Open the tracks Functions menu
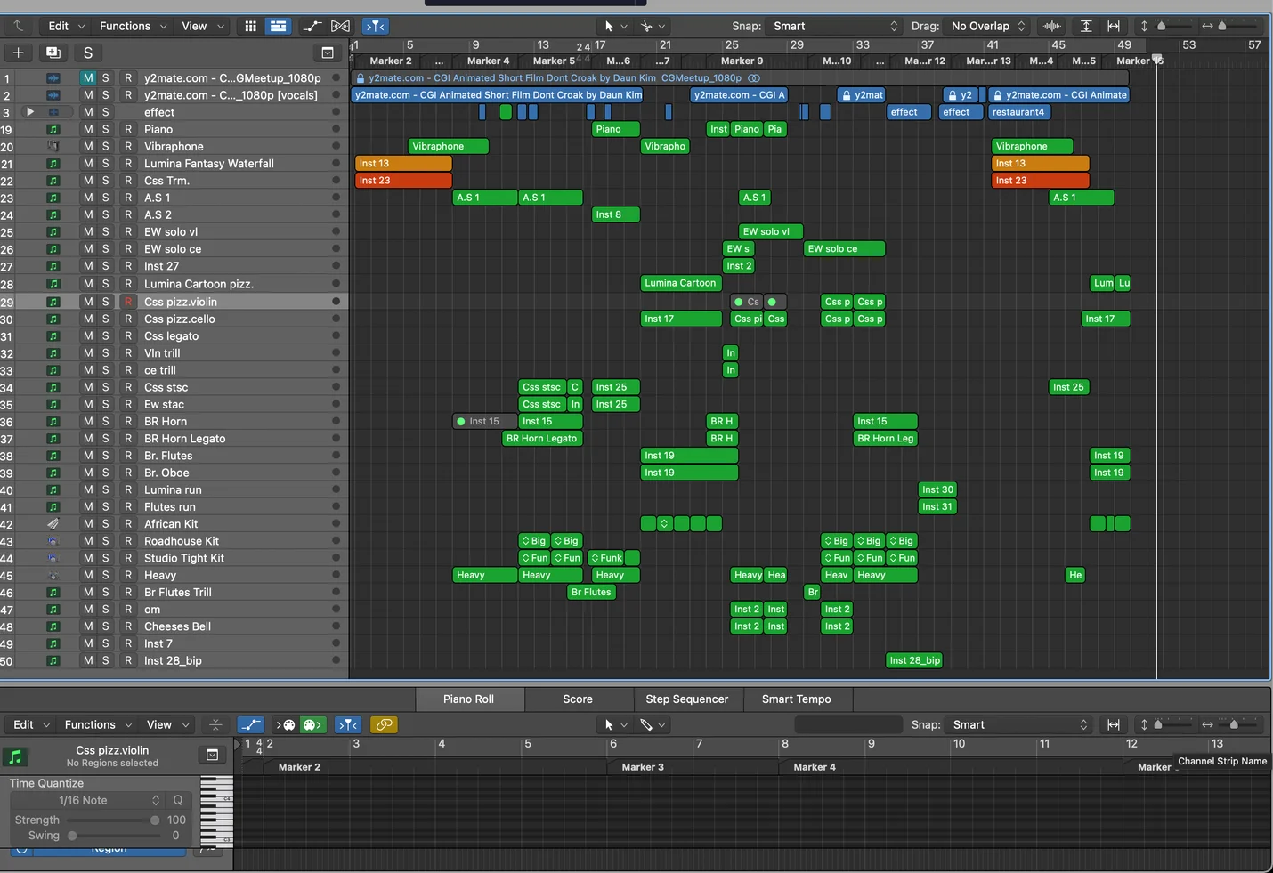The height and width of the screenshot is (873, 1273). pyautogui.click(x=133, y=26)
